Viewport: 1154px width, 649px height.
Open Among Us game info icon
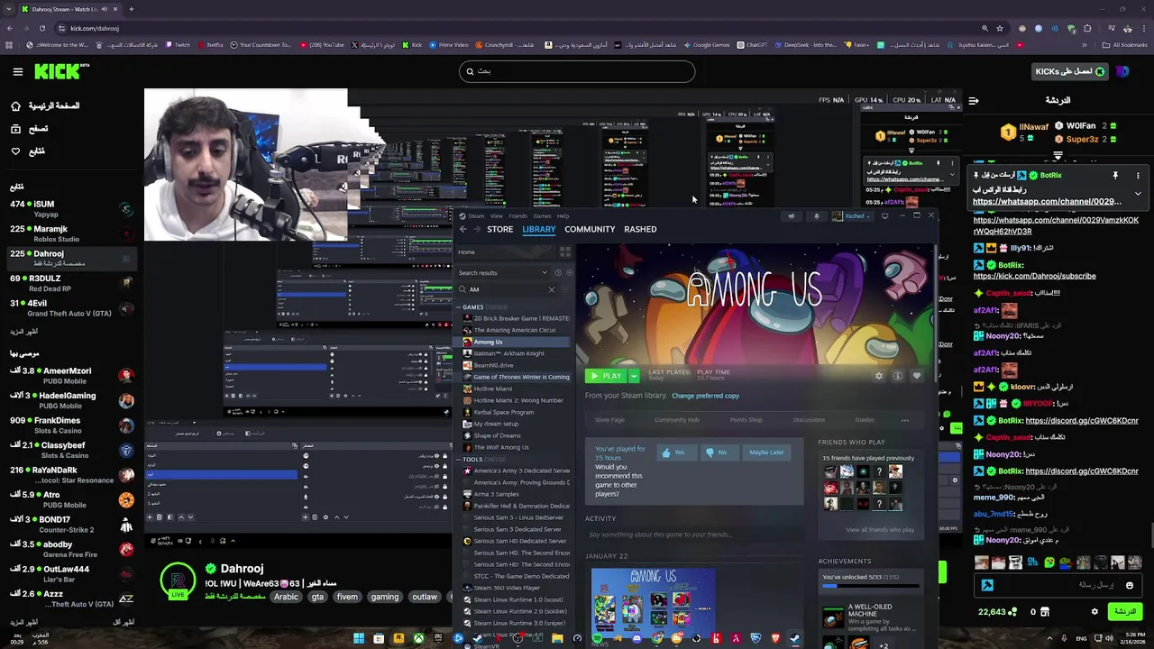coord(898,376)
